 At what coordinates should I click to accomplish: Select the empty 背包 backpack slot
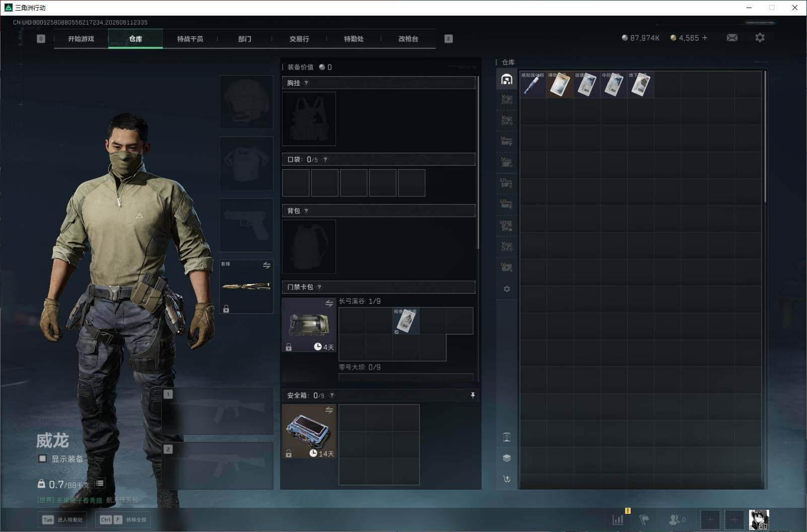[309, 246]
